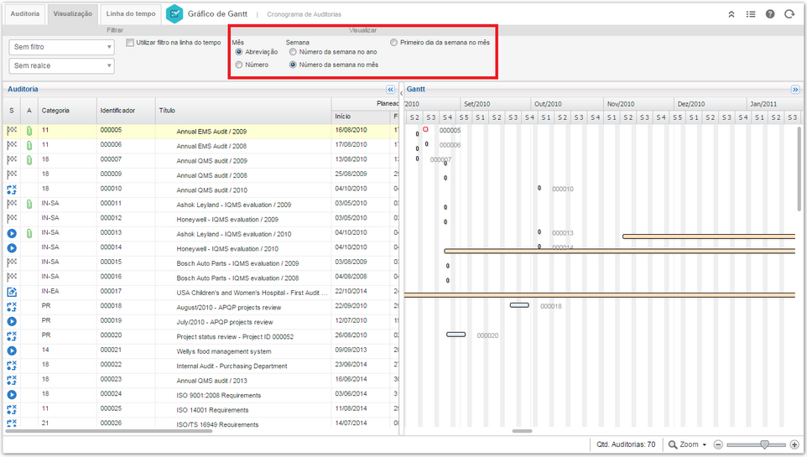Image resolution: width=807 pixels, height=457 pixels.
Task: Click the refresh icon in the header
Action: (x=789, y=14)
